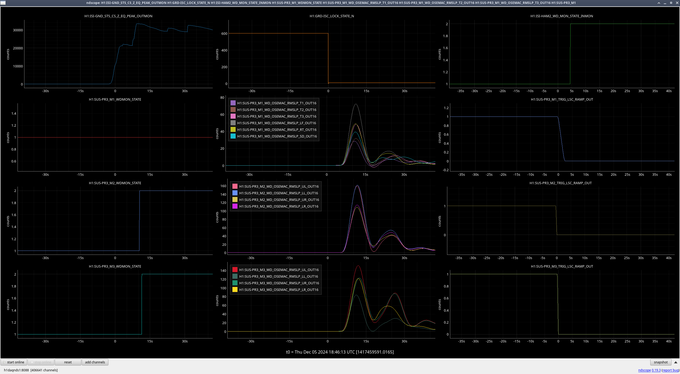Click M1 RMSLP_LF_OUT16 gray legend swatch

click(x=233, y=123)
